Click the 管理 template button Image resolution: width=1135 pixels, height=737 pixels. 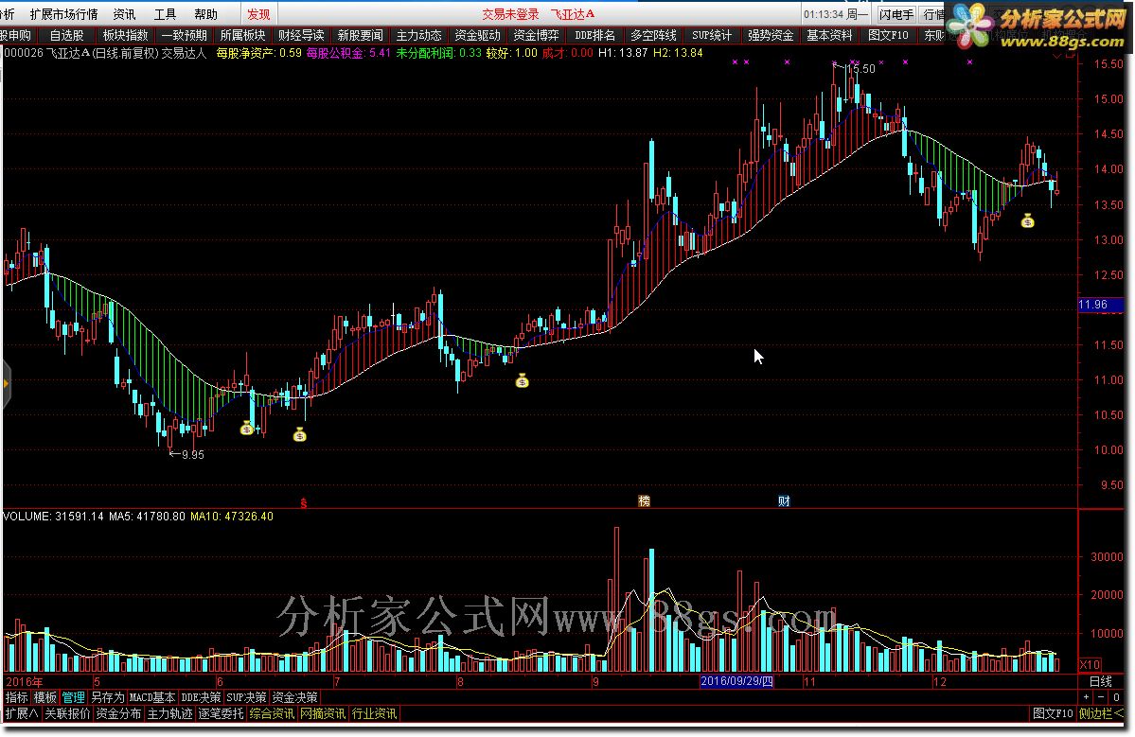[x=73, y=698]
